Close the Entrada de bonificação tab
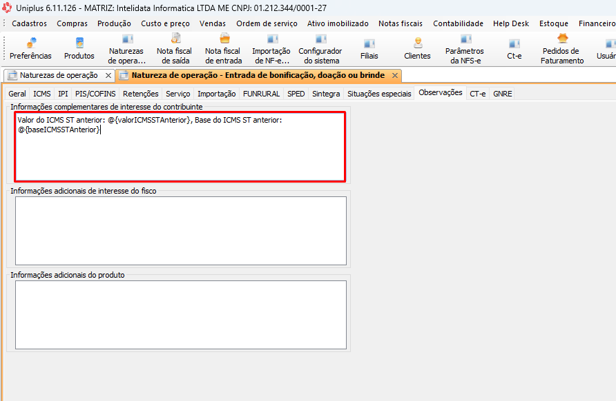This screenshot has height=401, width=616. (x=395, y=75)
